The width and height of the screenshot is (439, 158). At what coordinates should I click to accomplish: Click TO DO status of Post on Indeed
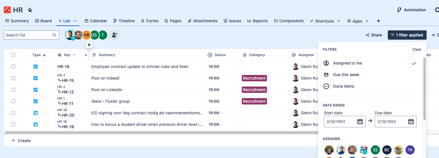click(x=214, y=78)
